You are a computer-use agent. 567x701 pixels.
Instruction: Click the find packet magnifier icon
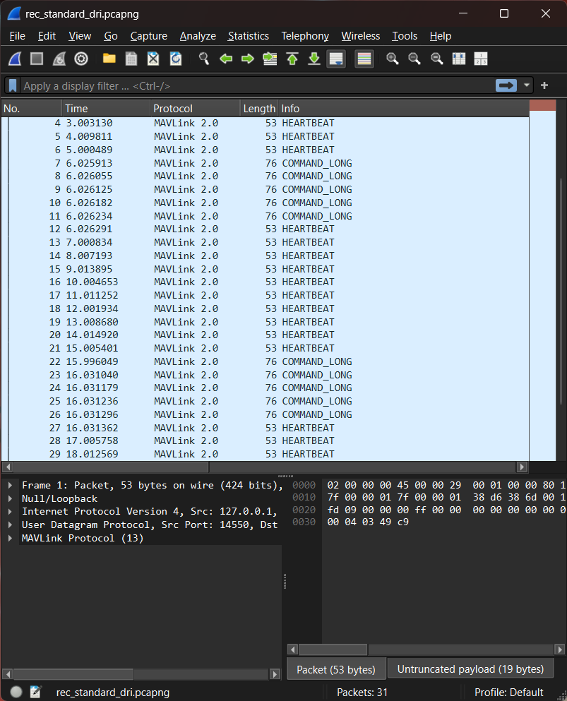pos(204,59)
